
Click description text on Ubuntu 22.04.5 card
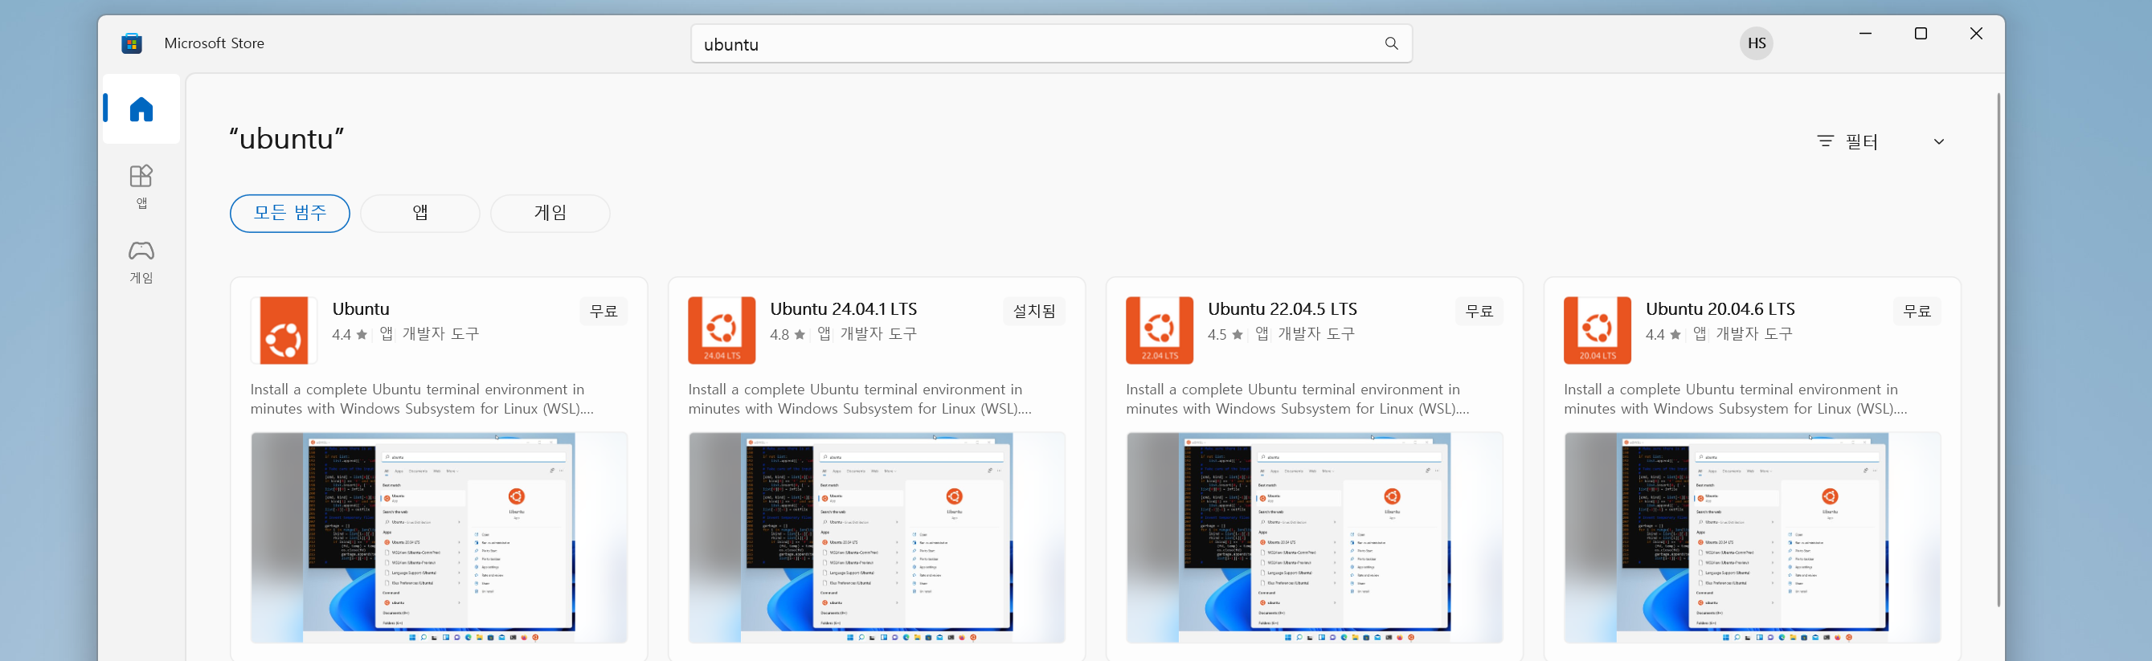point(1297,400)
